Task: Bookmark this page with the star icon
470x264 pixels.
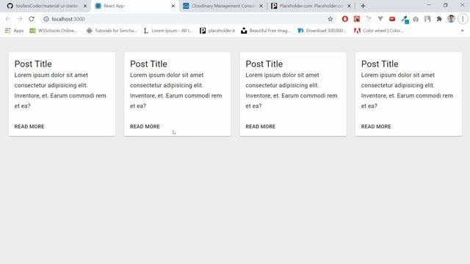Action: point(330,19)
